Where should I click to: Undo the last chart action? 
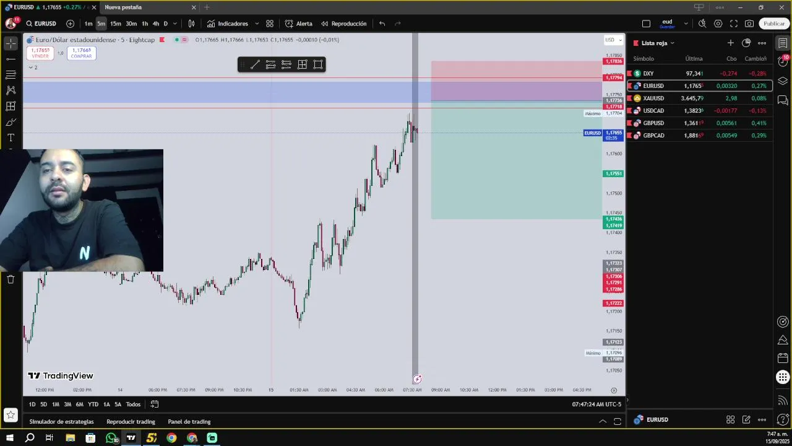pyautogui.click(x=382, y=24)
